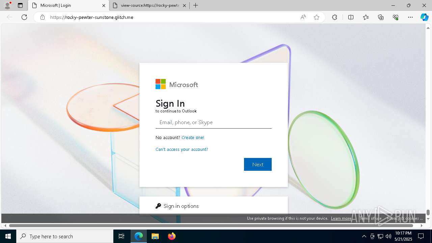Close the view-source tab
The height and width of the screenshot is (243, 432).
coord(184,5)
